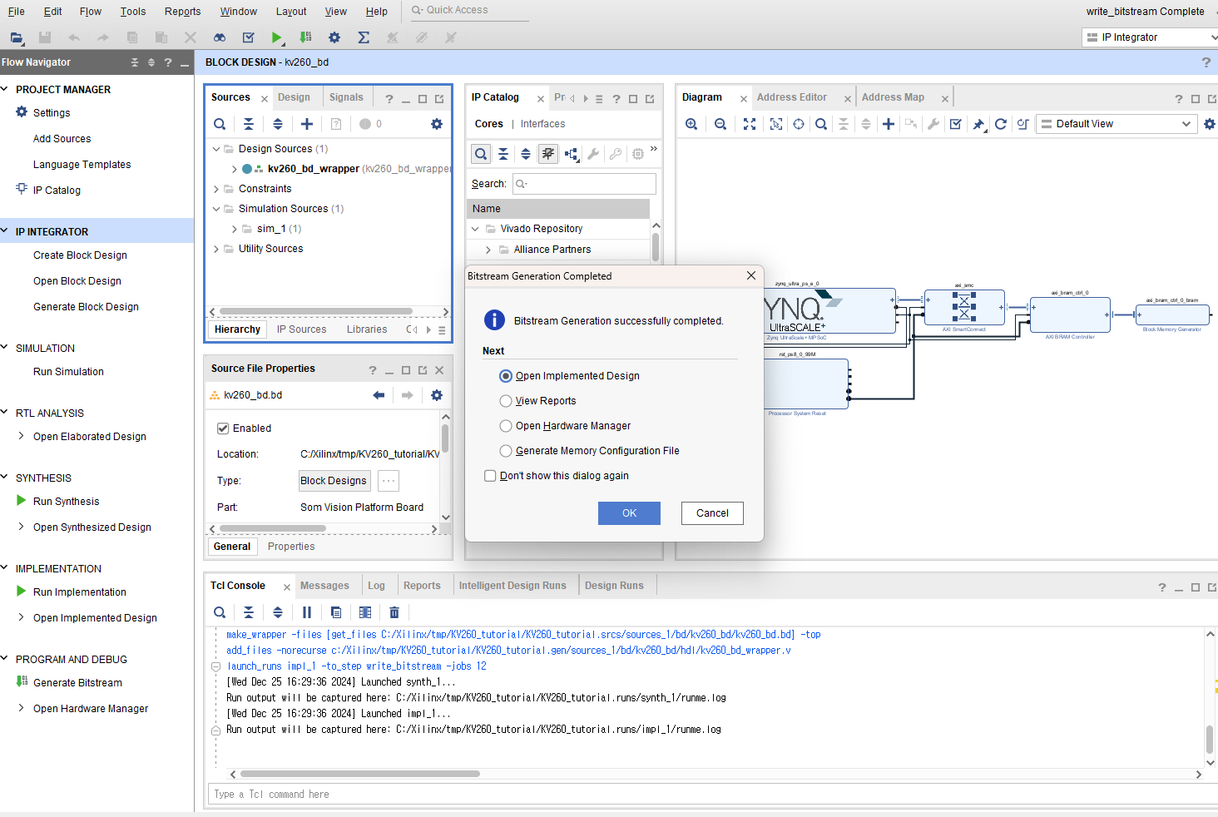Screen dimensions: 1218x817
Task: Add sources using the plus icon
Action: pos(307,124)
